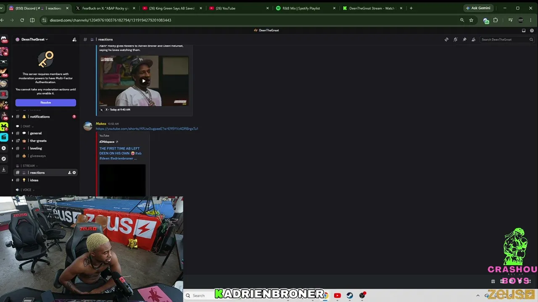Click Makea's username in chat
Image resolution: width=538 pixels, height=302 pixels.
[101, 124]
